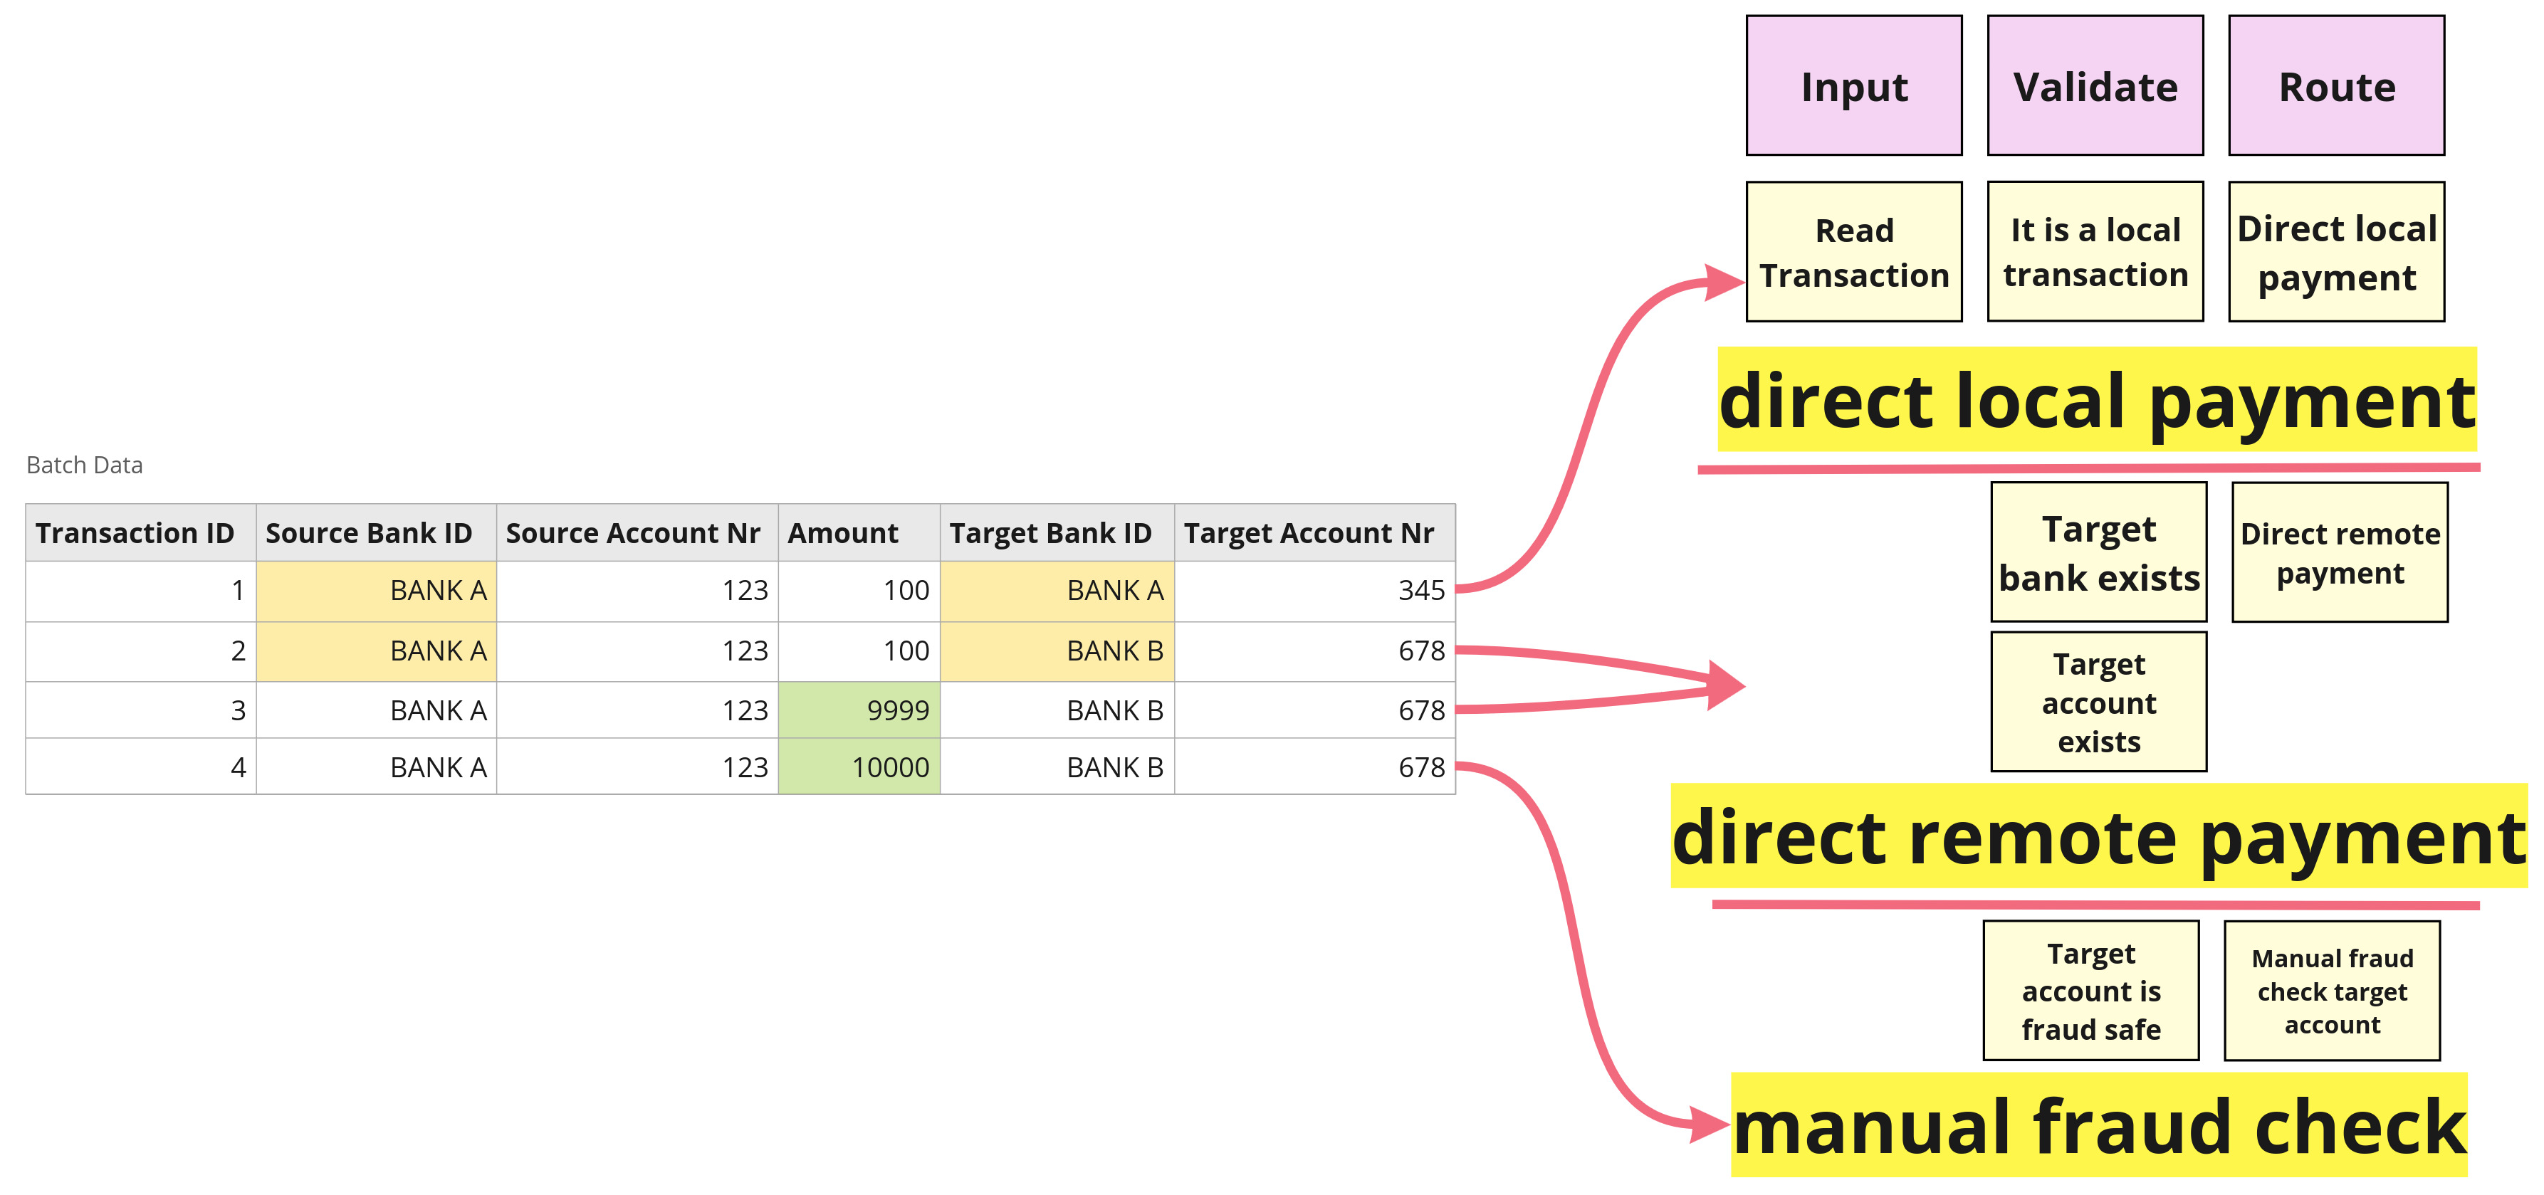Viewport: 2544px width, 1195px height.
Task: Select the Direct remote payment sticky note
Action: coord(2340,552)
